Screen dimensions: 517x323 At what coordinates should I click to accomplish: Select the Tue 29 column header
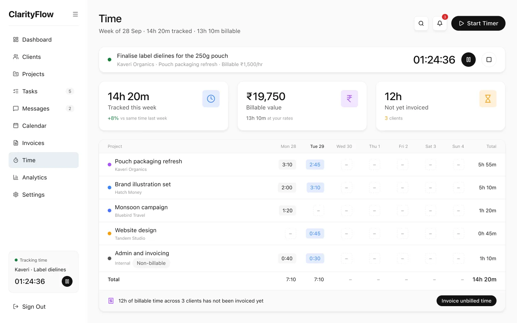click(x=317, y=146)
